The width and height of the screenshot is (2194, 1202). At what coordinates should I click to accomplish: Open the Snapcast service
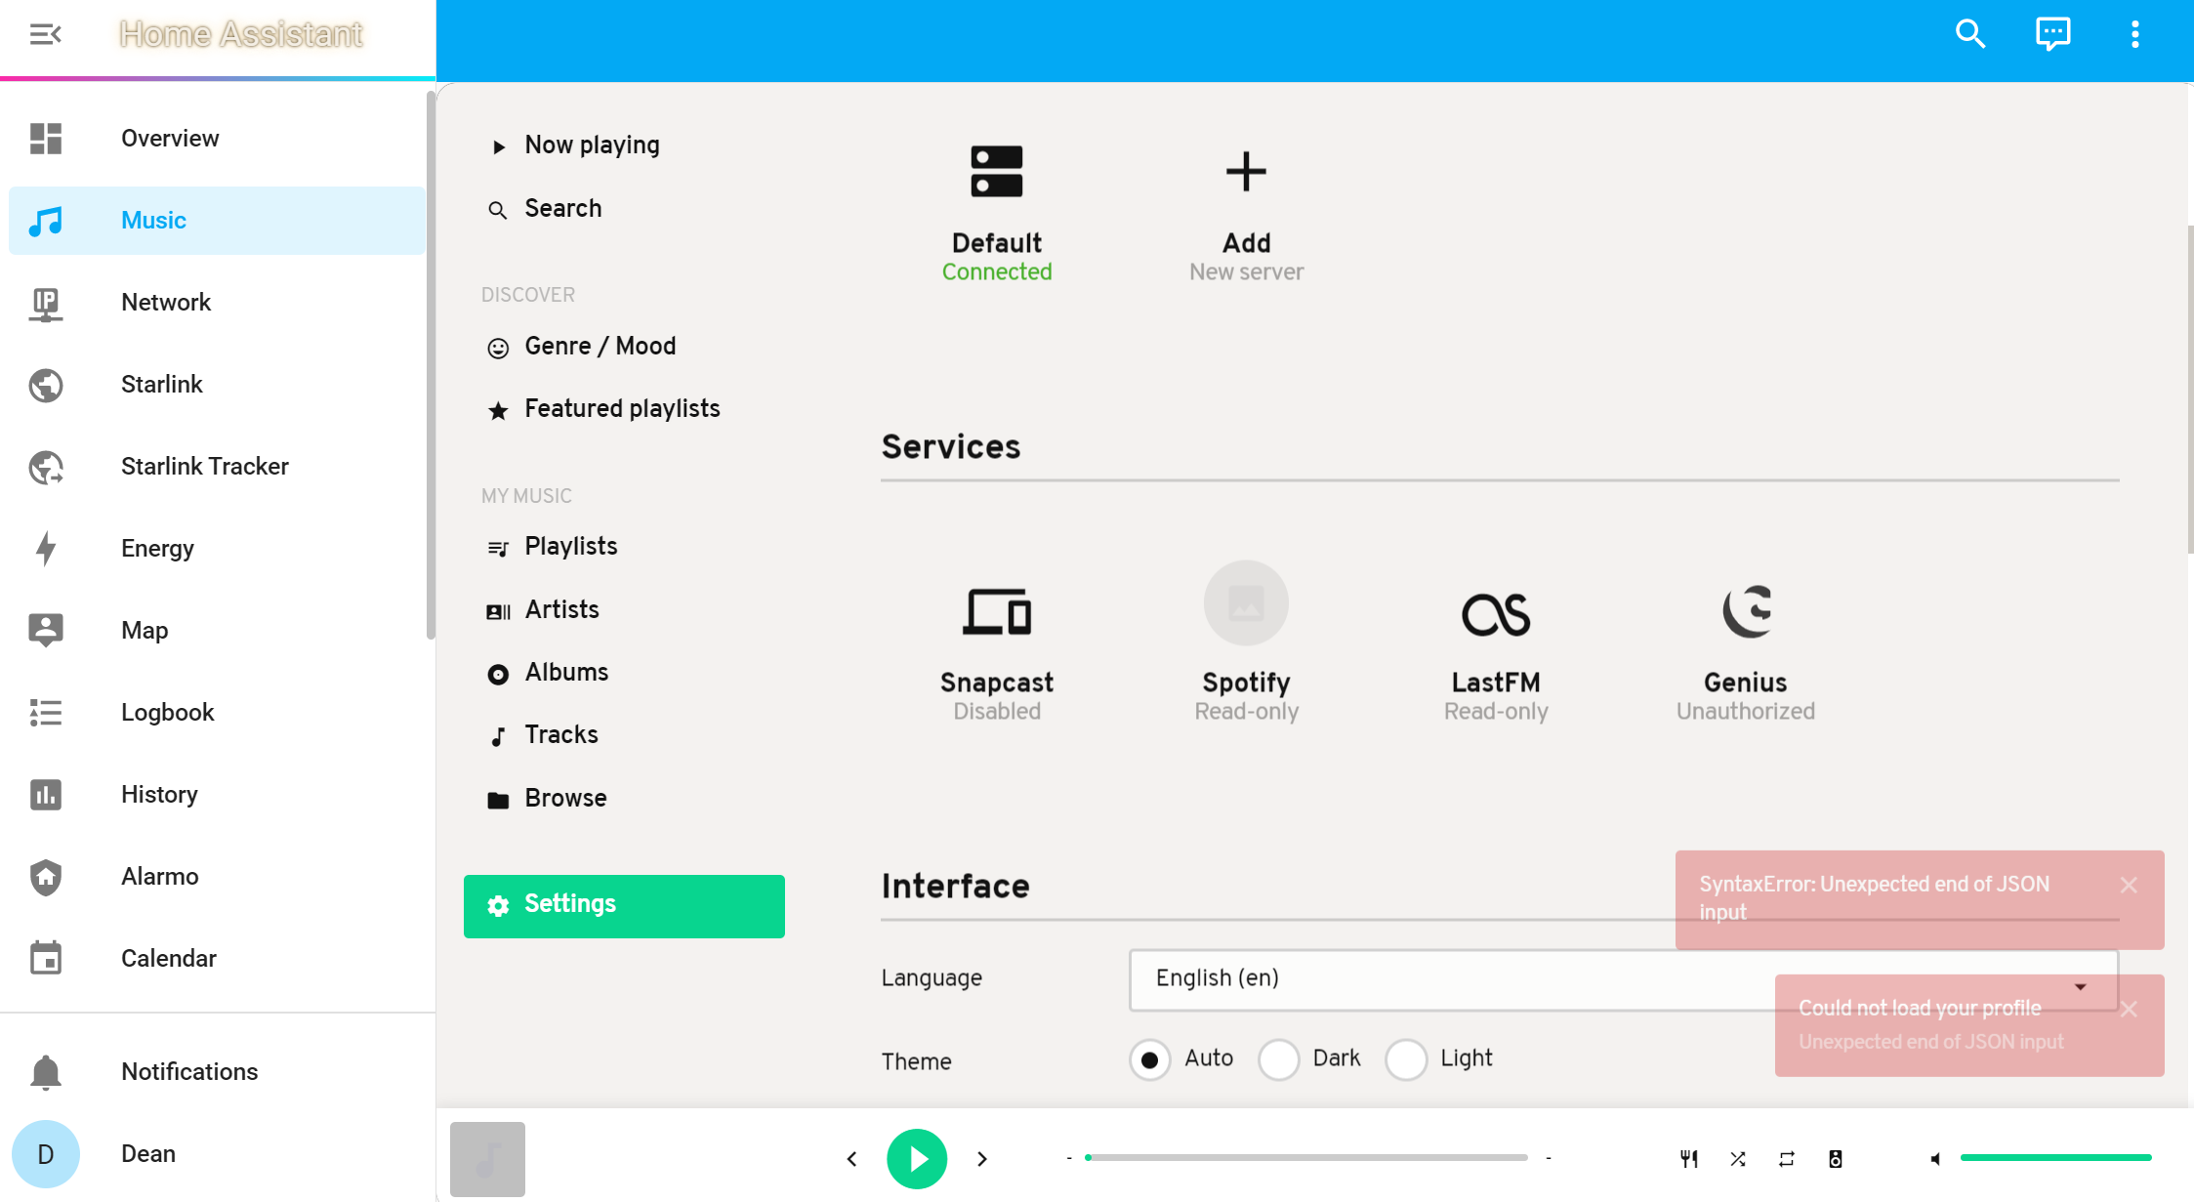click(x=996, y=644)
